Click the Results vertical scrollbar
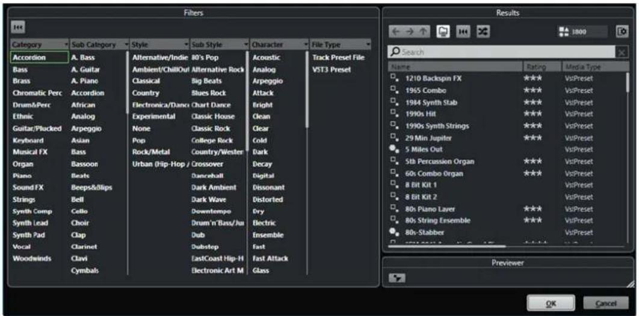The width and height of the screenshot is (639, 316). click(x=627, y=82)
